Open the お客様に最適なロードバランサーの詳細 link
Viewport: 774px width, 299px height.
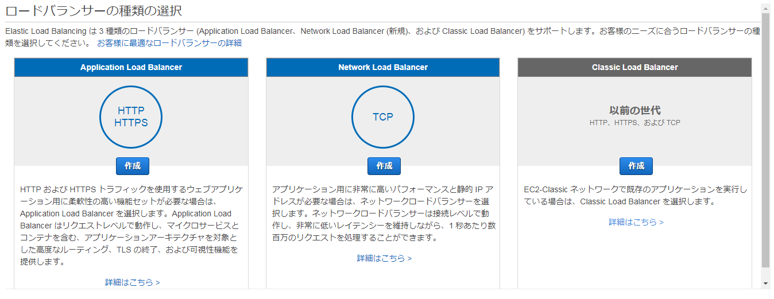pos(169,43)
